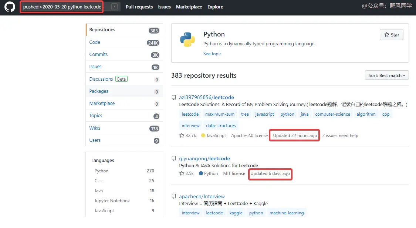Screen dimensions: 416x228
Task: Select Wikis results filter
Action: click(124, 128)
